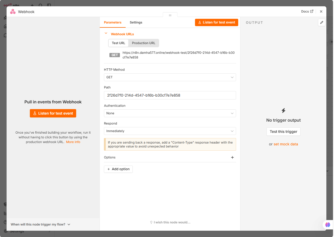Select the Test URL toggle
The width and height of the screenshot is (334, 237).
pyautogui.click(x=119, y=43)
